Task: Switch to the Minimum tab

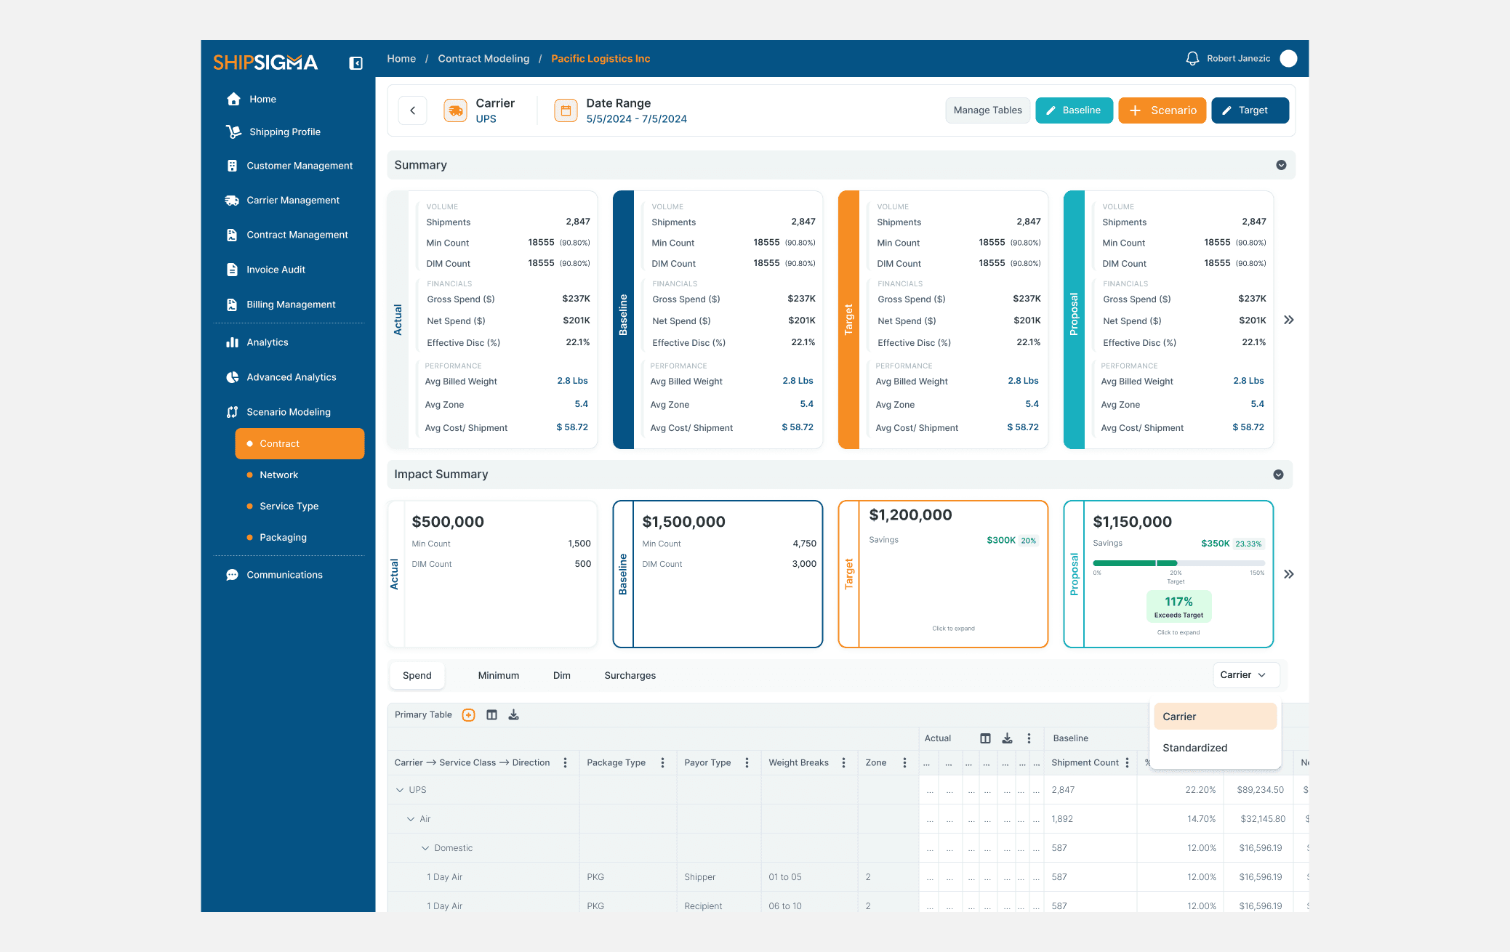Action: [x=498, y=676]
